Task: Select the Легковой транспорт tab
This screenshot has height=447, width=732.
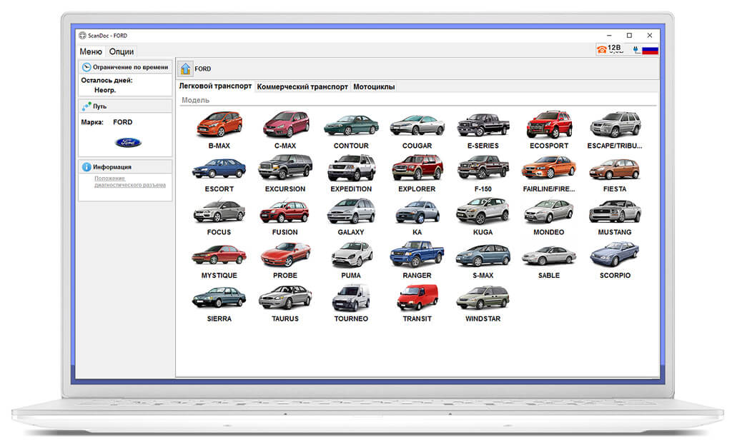Action: 215,86
